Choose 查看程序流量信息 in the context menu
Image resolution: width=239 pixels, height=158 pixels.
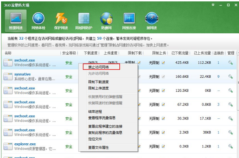[x=102, y=118]
